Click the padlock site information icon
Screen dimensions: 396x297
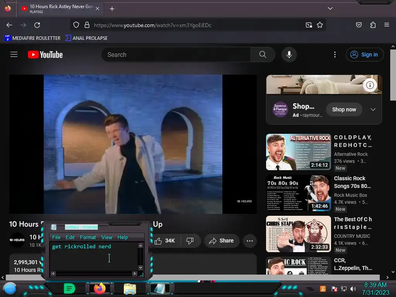click(87, 25)
